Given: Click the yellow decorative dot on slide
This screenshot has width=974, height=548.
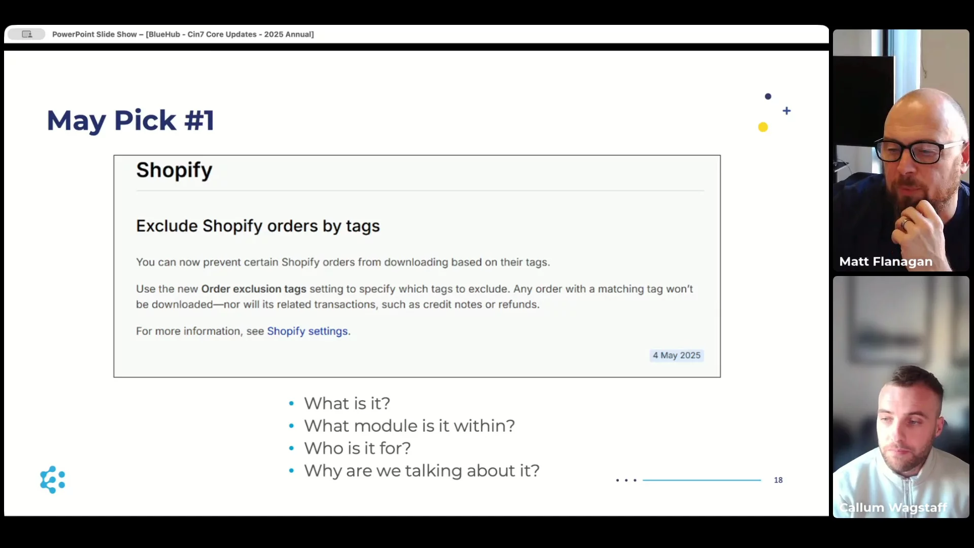Looking at the screenshot, I should [x=763, y=127].
